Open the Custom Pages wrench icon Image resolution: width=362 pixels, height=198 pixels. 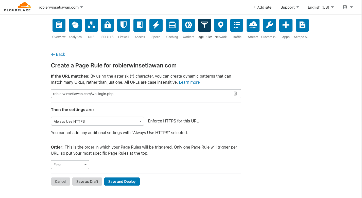(x=269, y=25)
